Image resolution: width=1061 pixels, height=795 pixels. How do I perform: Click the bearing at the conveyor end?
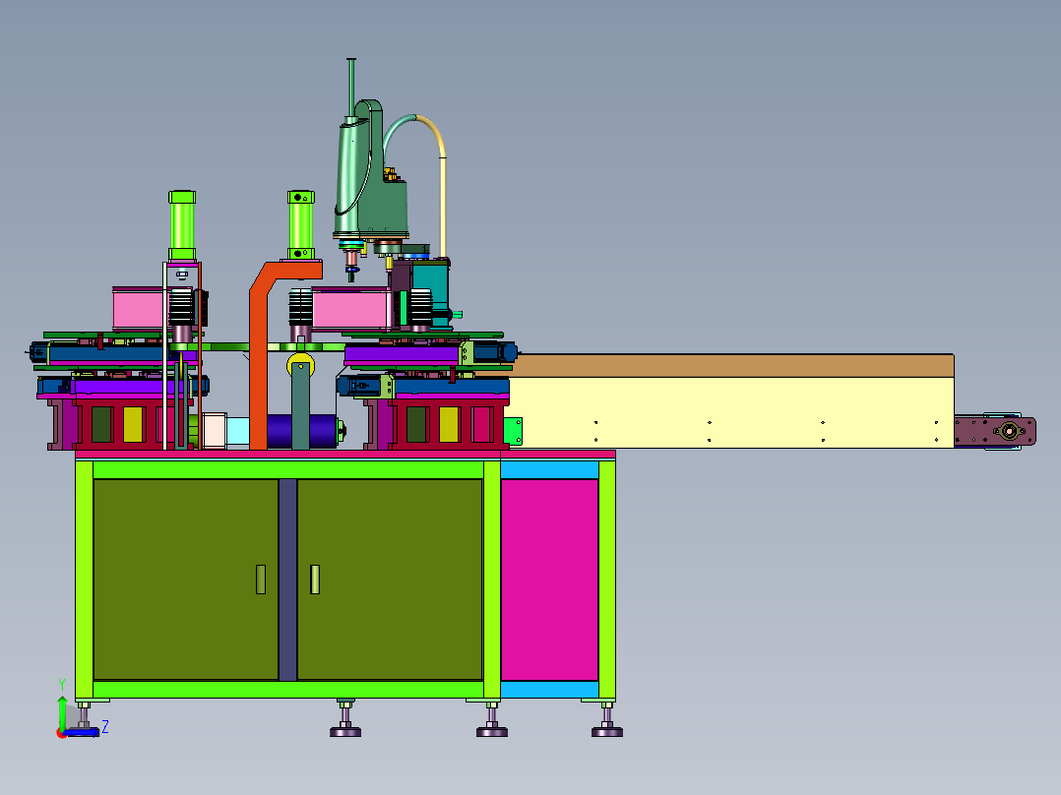point(1009,431)
